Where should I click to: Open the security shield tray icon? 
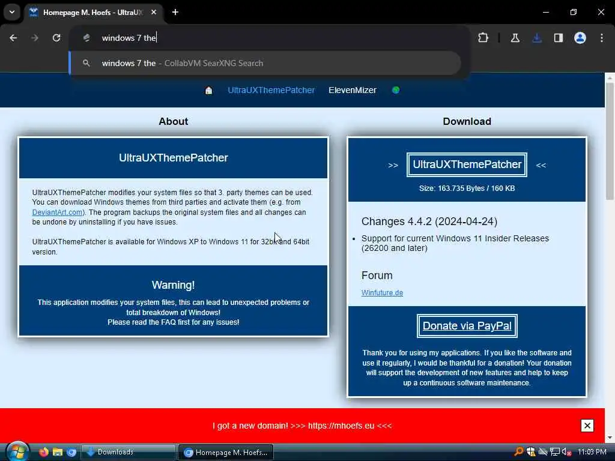[531, 452]
